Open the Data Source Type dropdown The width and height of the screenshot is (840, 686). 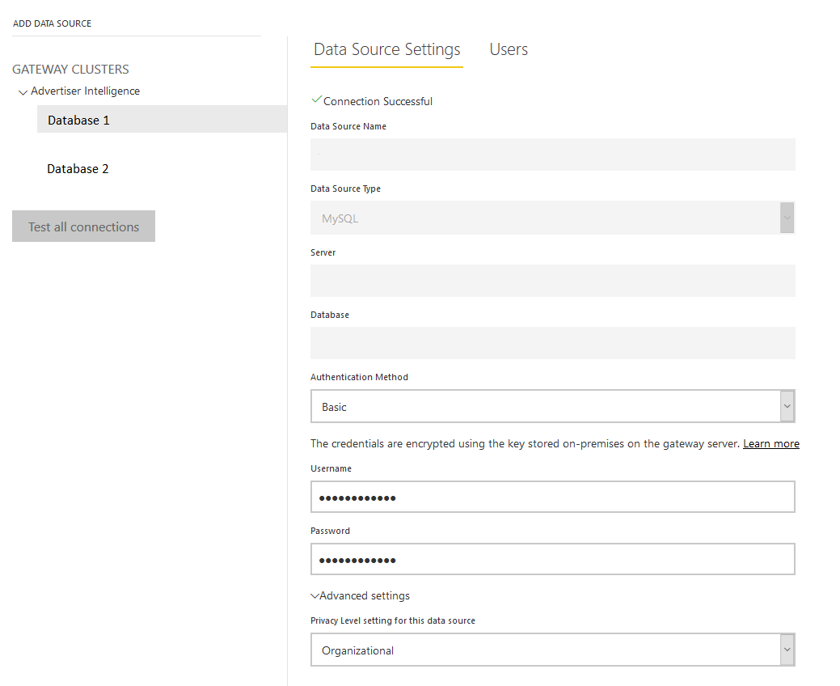552,218
